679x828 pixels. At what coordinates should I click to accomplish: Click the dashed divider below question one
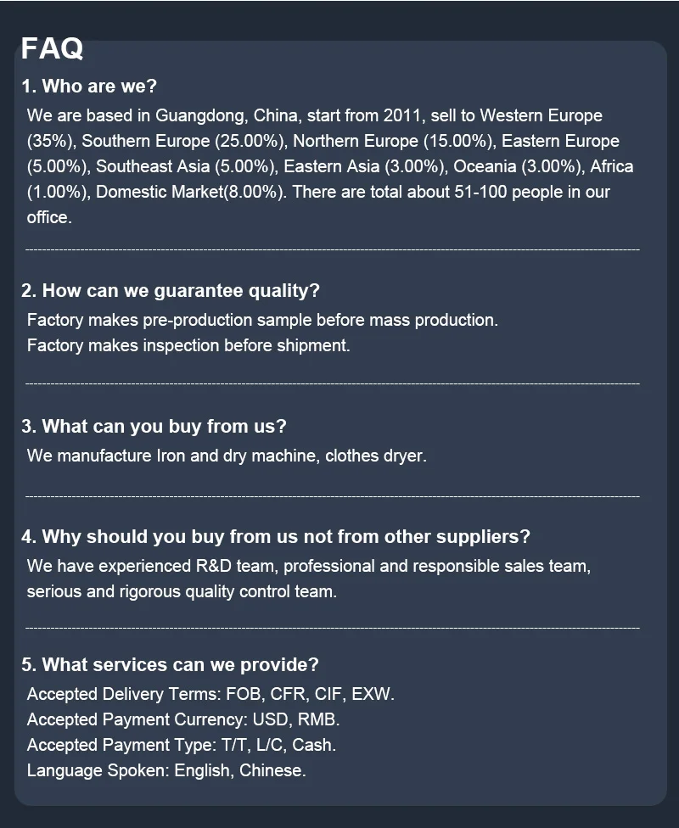click(333, 249)
